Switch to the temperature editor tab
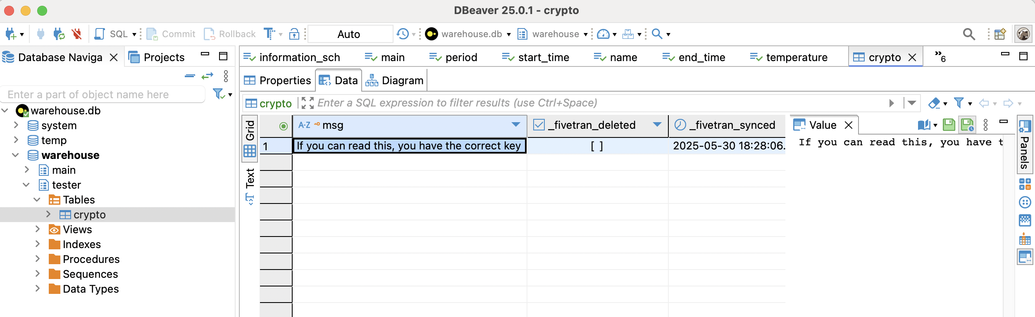 [789, 57]
